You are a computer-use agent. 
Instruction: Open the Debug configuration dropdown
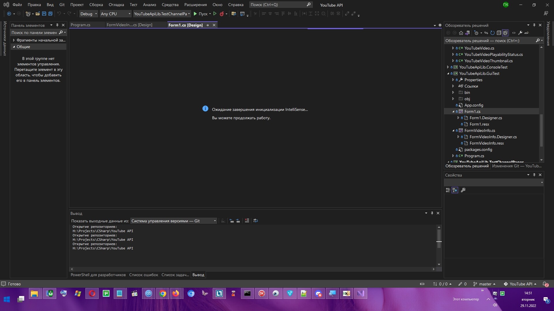[x=89, y=14]
